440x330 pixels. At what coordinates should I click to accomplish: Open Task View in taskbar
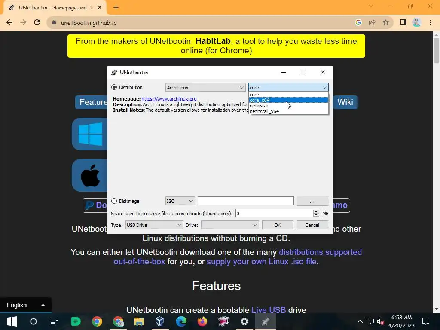point(54,321)
